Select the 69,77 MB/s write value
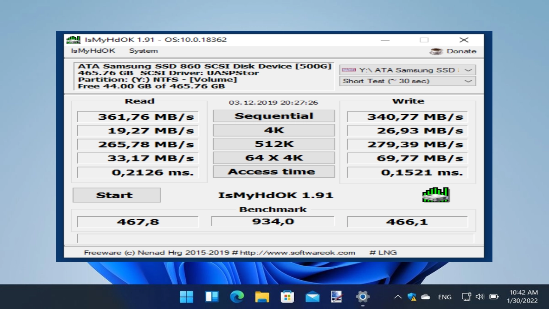The image size is (549, 309). point(407,158)
